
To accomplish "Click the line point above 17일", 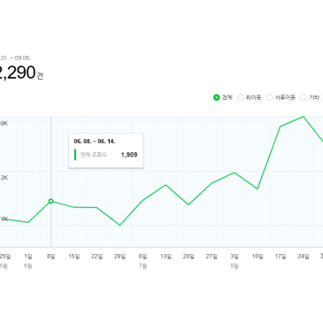I will click(281, 127).
